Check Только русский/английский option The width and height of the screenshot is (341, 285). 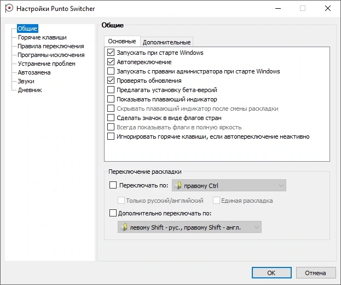(x=121, y=200)
